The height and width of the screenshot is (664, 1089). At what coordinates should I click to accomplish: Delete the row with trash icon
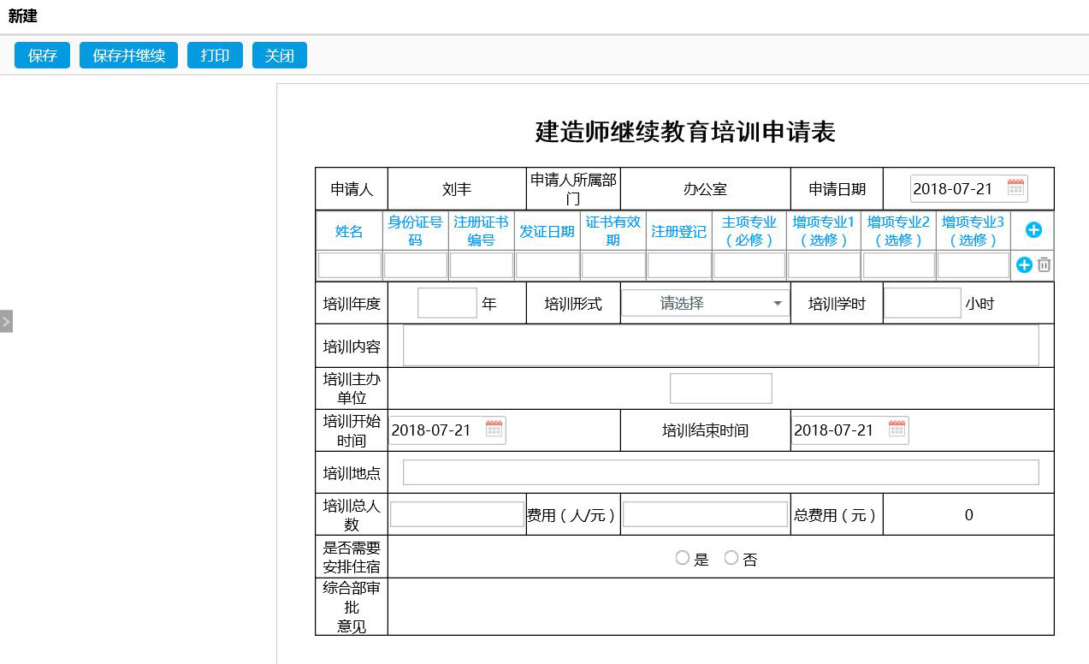1044,265
